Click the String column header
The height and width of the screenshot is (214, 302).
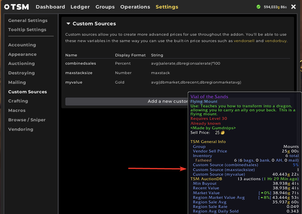[157, 55]
